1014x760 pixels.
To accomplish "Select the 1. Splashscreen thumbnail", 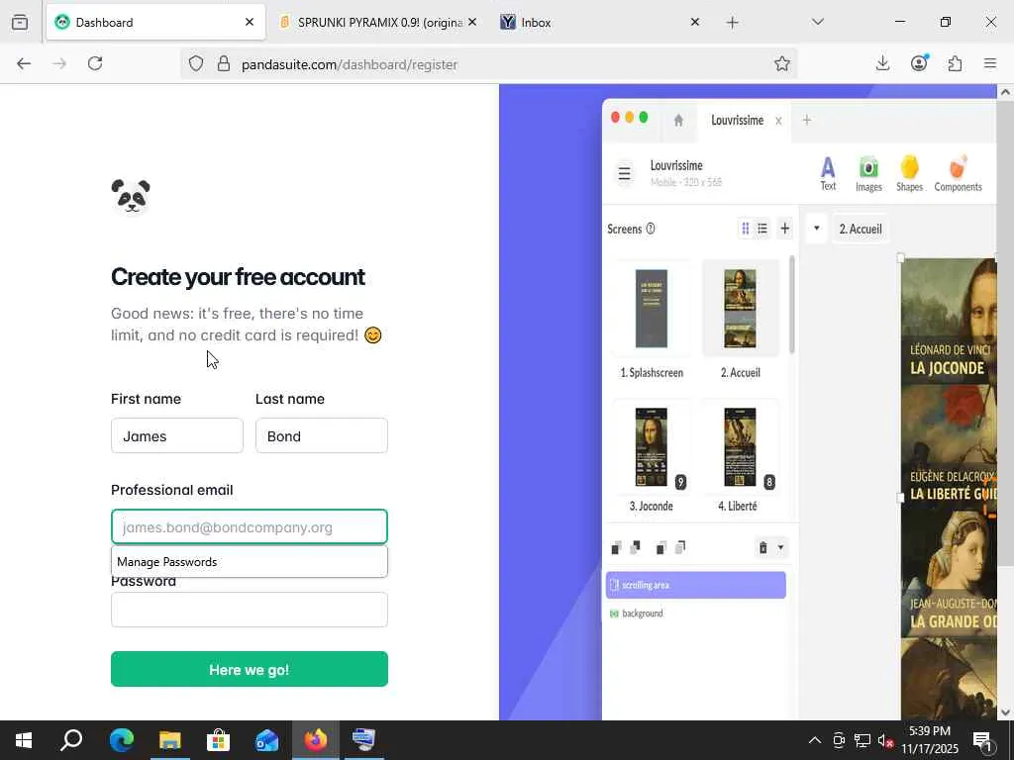I will (x=652, y=309).
